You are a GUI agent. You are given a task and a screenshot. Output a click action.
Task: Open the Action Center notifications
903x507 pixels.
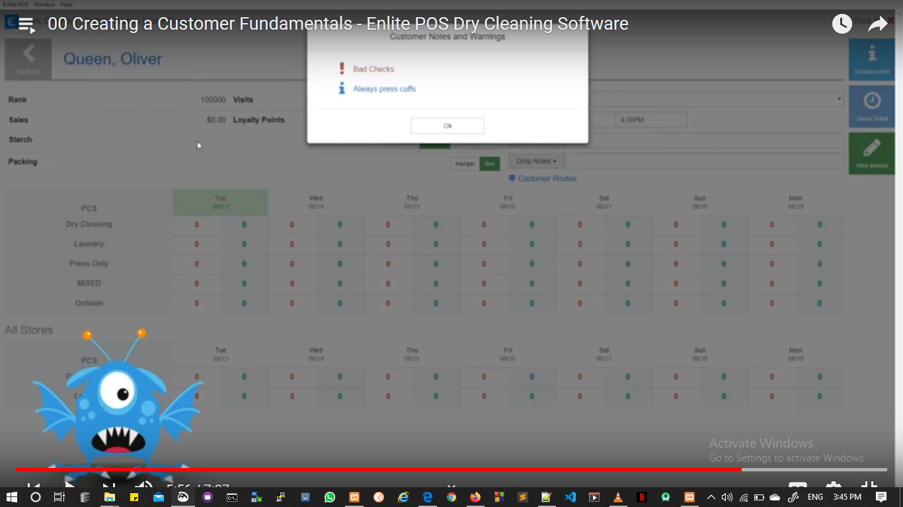point(881,497)
